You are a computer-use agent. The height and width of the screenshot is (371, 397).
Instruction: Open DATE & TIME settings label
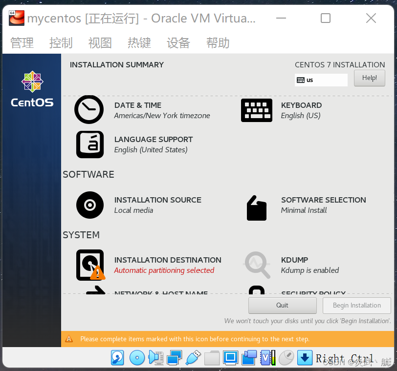(138, 105)
